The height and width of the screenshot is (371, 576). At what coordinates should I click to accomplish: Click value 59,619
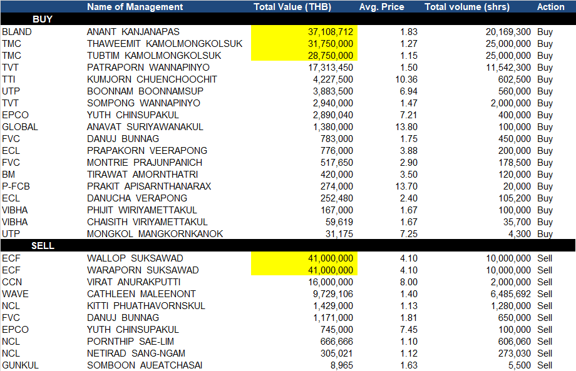click(339, 222)
